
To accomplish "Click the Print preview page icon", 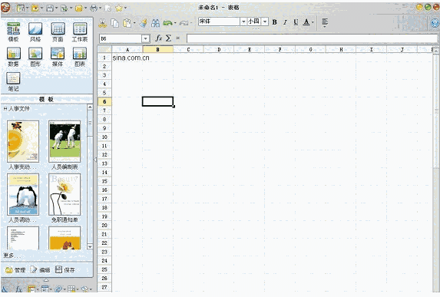I will 108,8.
